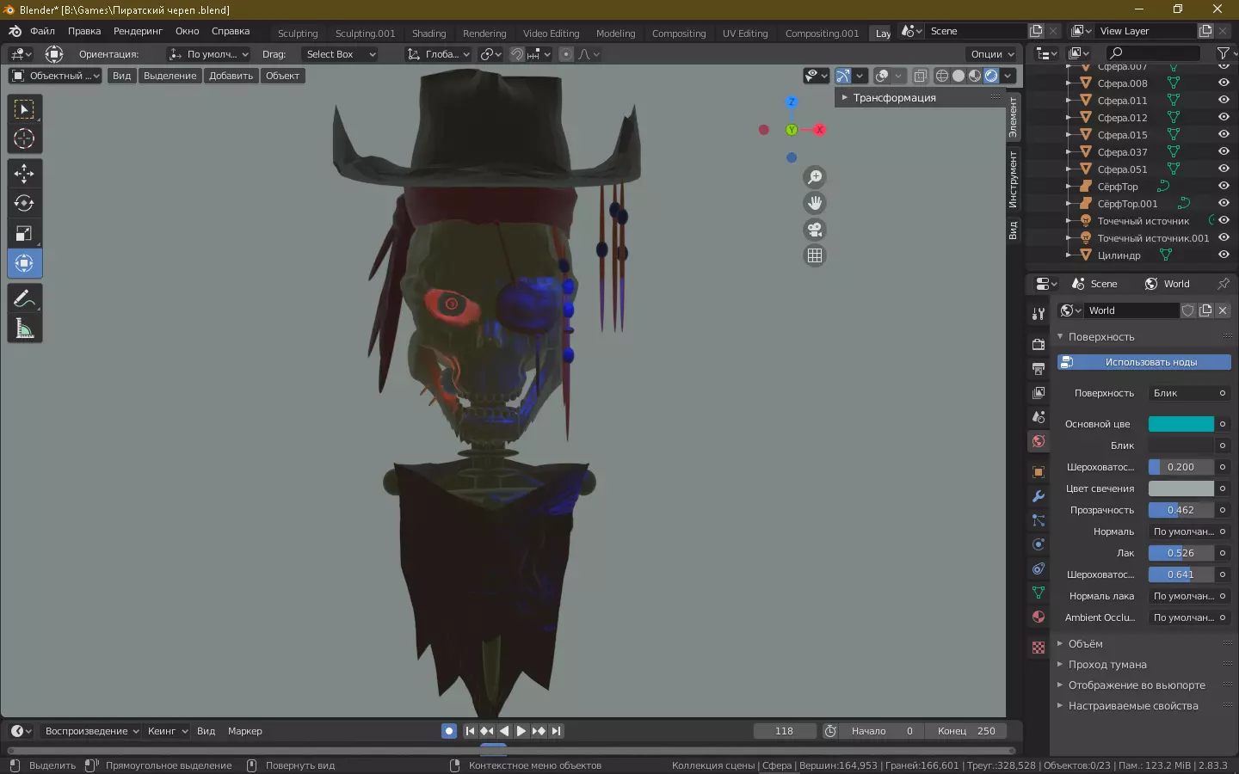Toggle X-ray mode in viewport header

coord(920,76)
